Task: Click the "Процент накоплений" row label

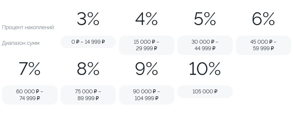Action: click(x=28, y=27)
